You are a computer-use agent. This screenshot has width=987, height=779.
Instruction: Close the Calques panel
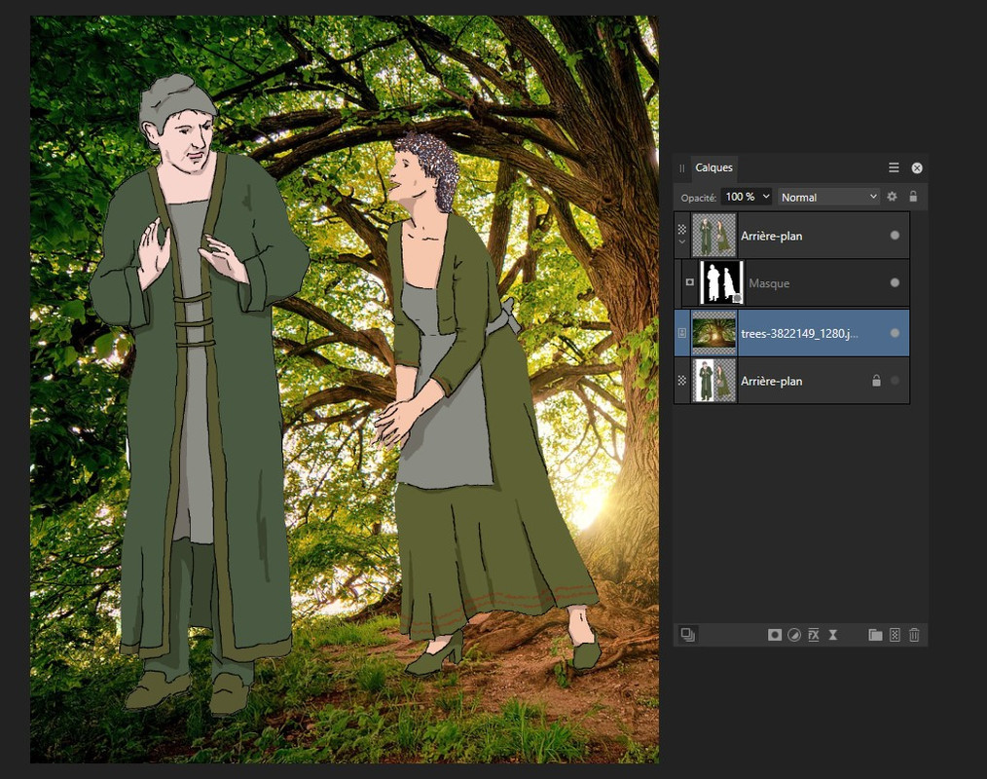[917, 168]
